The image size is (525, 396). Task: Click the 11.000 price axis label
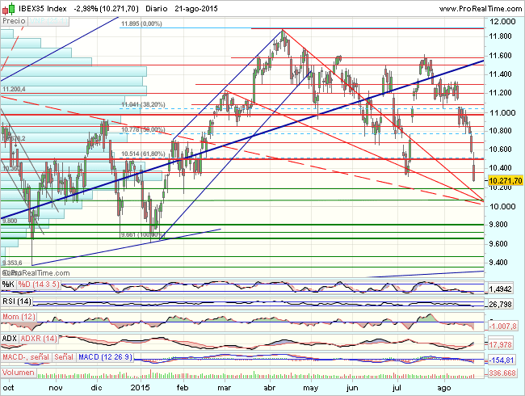(x=502, y=112)
